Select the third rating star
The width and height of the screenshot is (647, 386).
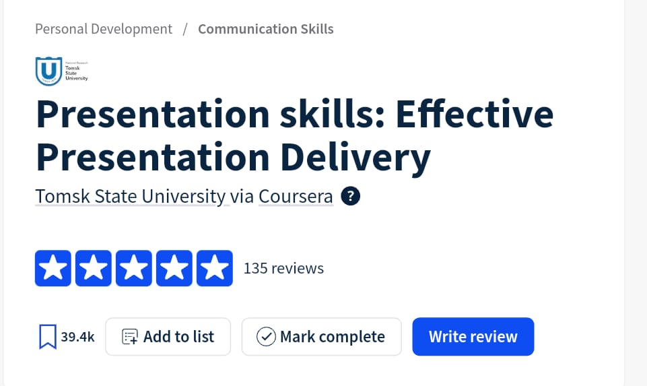(134, 268)
